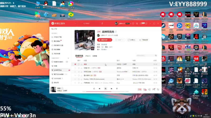Image resolution: width=211 pixels, height=118 pixels.
Task: Add all songs to queue with plus
Action: 110,40
